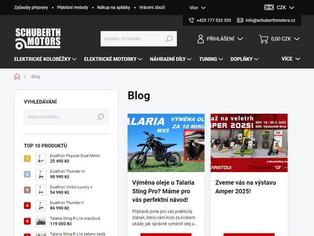
Task: Open Vrácení zboží link
Action: tap(152, 7)
